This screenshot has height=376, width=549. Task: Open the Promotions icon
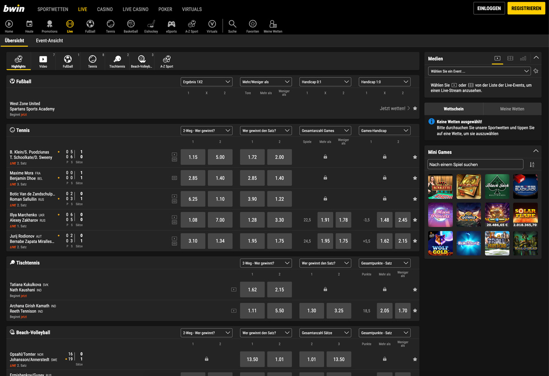pos(49,26)
